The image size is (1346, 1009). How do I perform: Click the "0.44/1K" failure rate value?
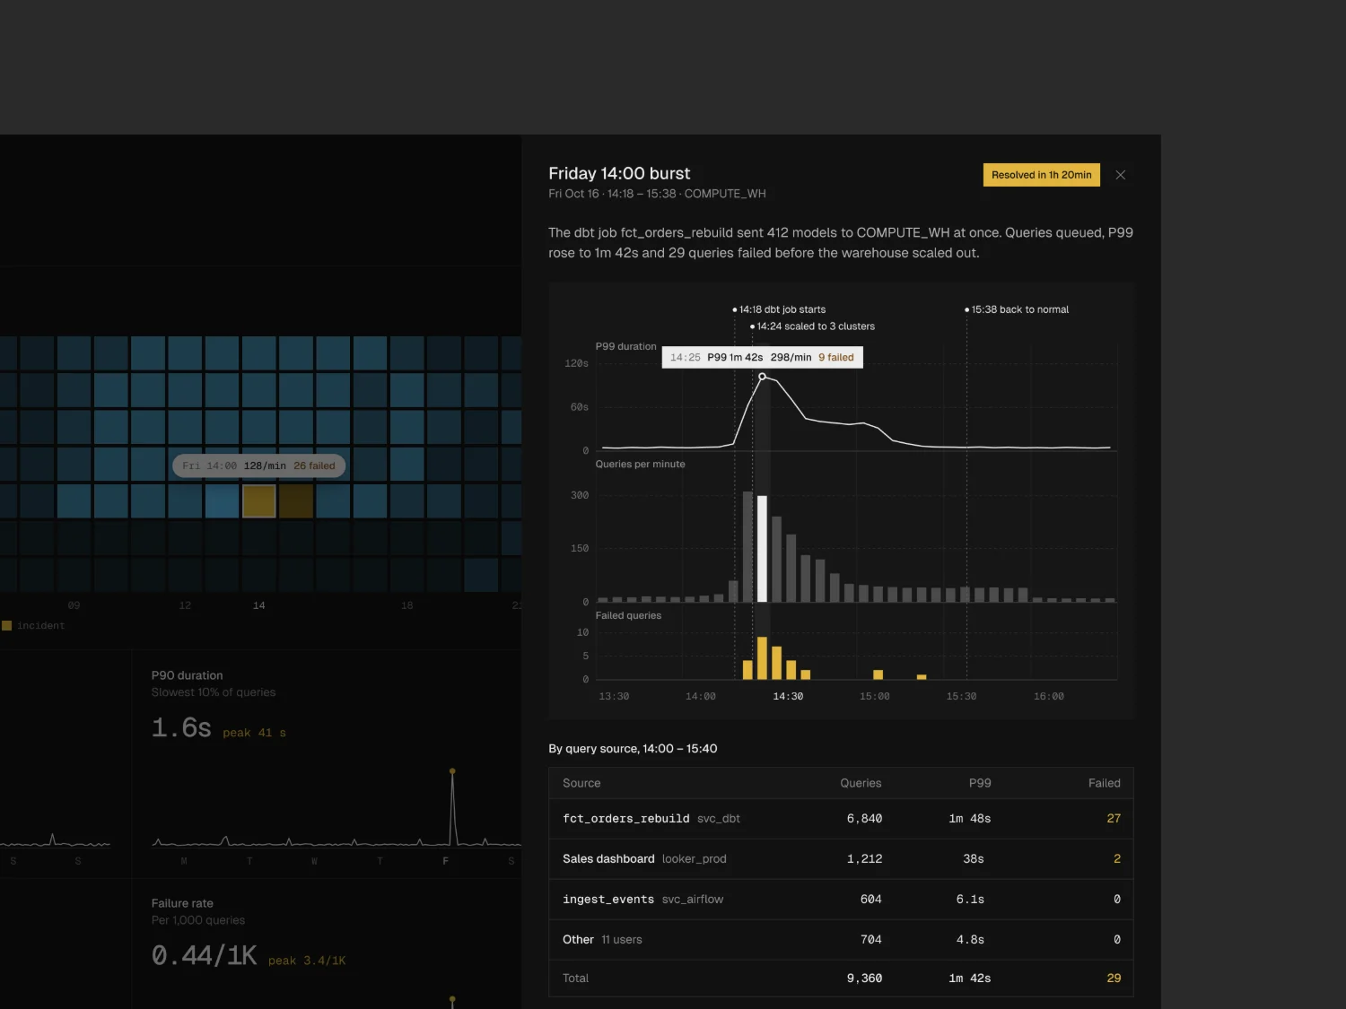click(204, 955)
